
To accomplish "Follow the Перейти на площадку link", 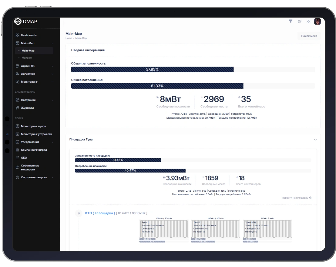I will point(296,198).
